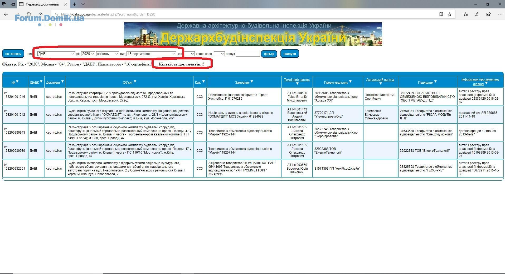Set aside the open tabs

(13, 4)
